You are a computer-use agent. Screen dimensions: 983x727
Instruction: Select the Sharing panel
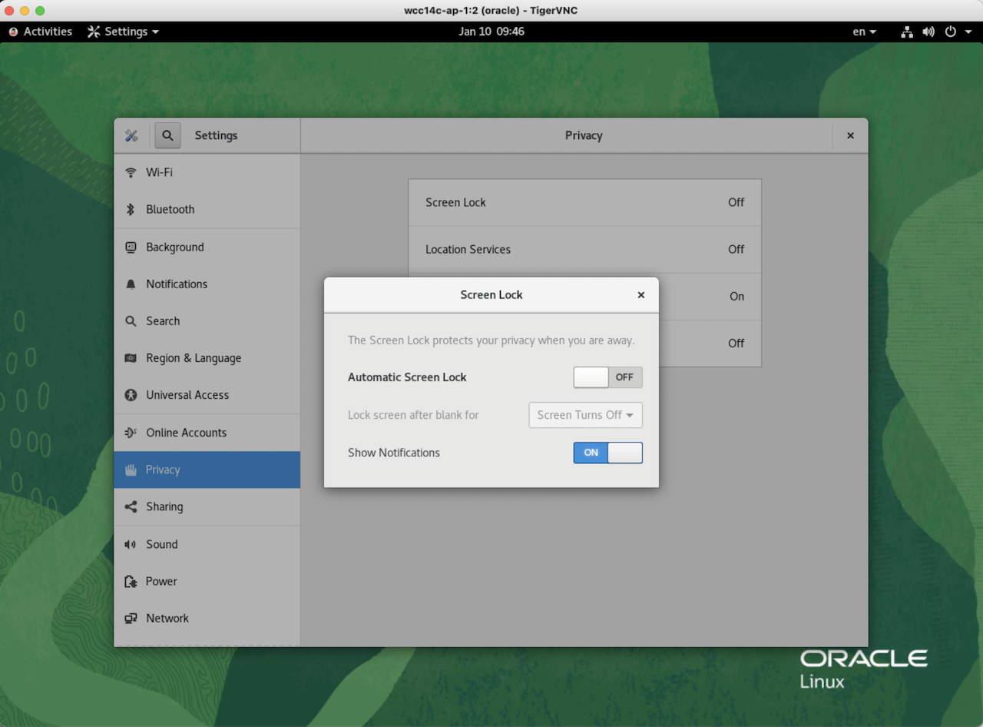[207, 506]
